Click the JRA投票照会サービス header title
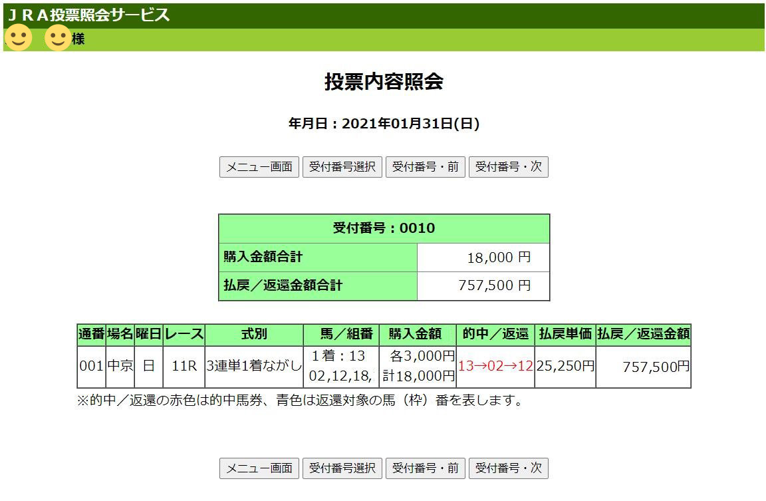766x501 pixels. pyautogui.click(x=88, y=15)
